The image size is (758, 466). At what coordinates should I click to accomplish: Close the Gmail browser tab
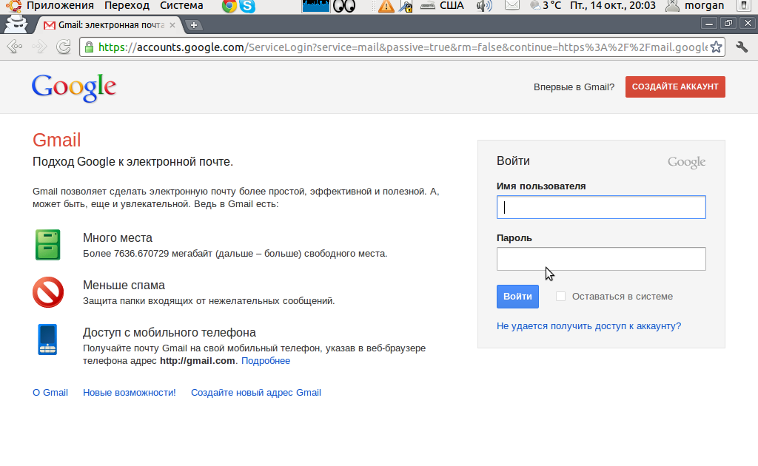point(172,25)
